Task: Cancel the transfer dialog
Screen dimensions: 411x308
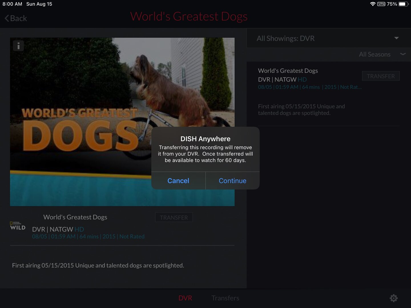Action: coord(178,181)
